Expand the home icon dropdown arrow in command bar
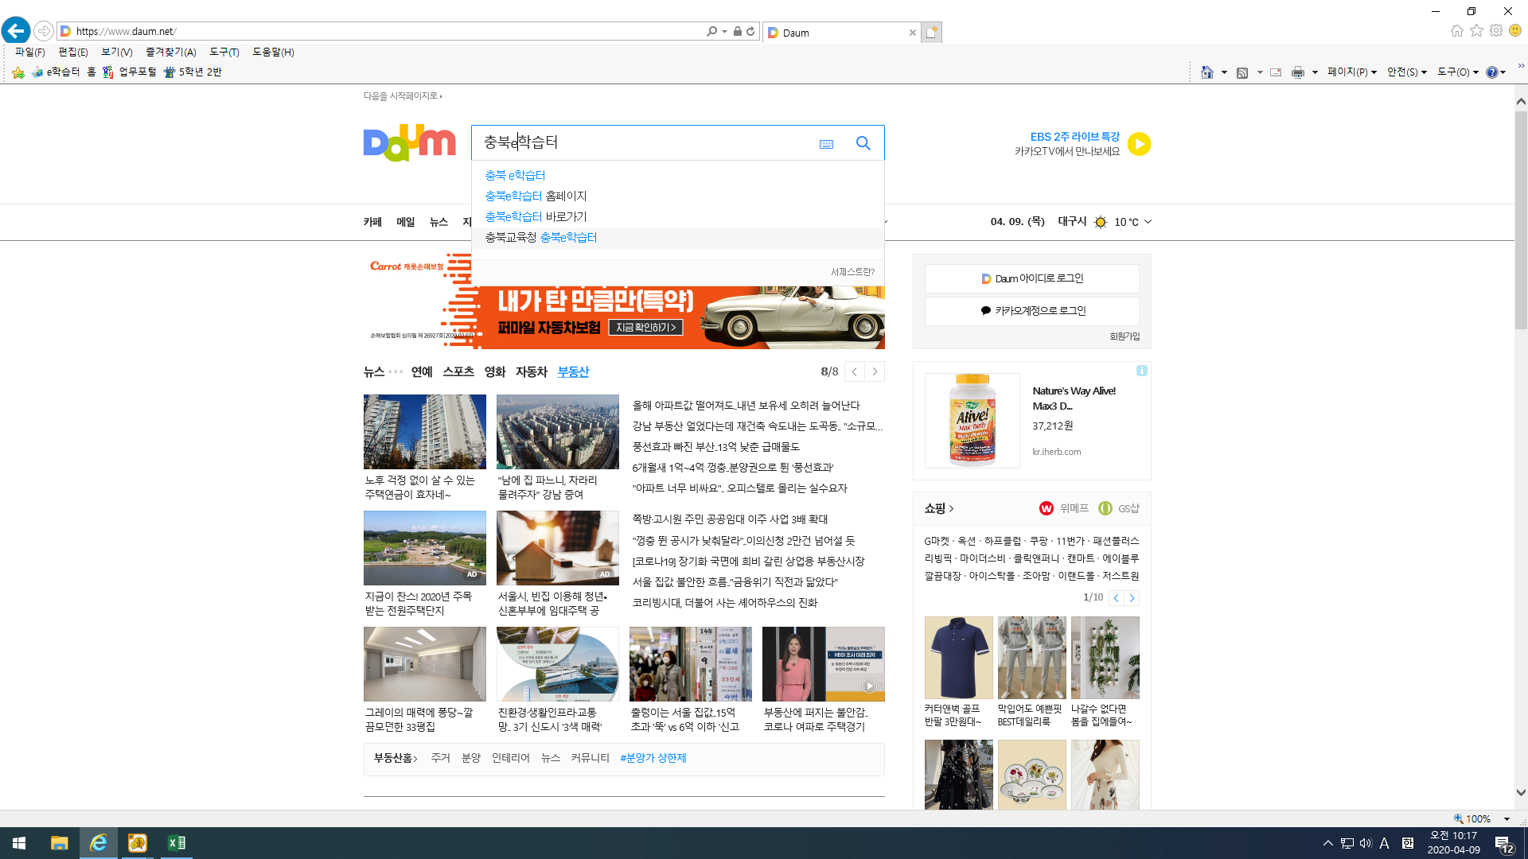This screenshot has width=1528, height=859. point(1224,72)
